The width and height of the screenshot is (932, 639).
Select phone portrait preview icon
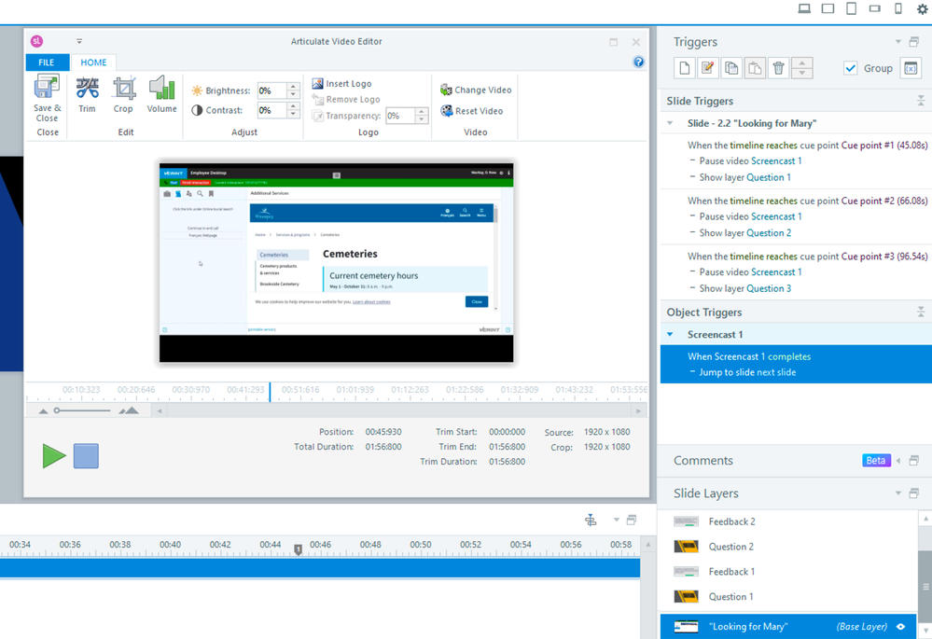pos(898,8)
